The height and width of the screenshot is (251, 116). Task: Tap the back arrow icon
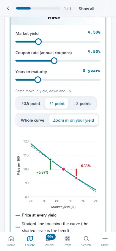[8, 9]
